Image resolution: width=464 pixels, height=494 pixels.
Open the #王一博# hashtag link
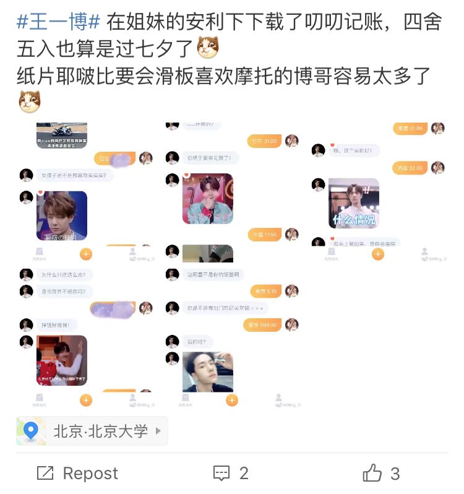(58, 22)
